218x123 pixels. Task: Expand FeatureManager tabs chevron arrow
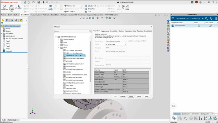[x=26, y=20]
